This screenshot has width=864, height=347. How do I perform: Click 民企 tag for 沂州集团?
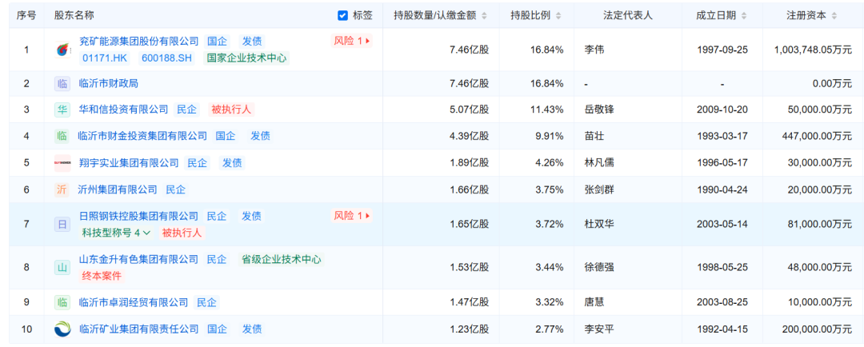[x=176, y=190]
